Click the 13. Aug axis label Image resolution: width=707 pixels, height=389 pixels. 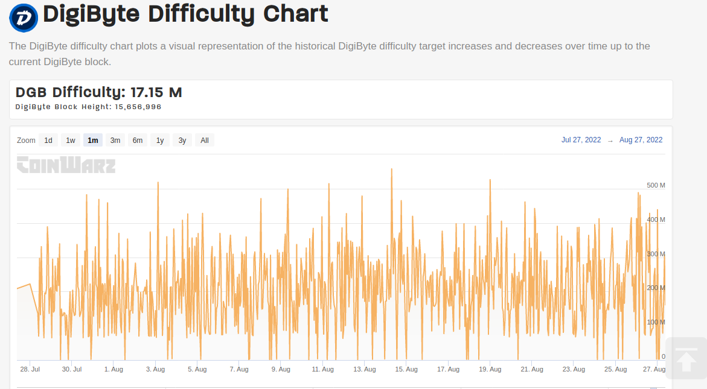[x=365, y=369]
